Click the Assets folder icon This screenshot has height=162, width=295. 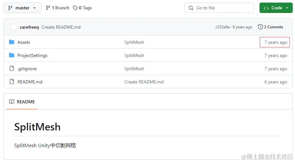(x=12, y=42)
